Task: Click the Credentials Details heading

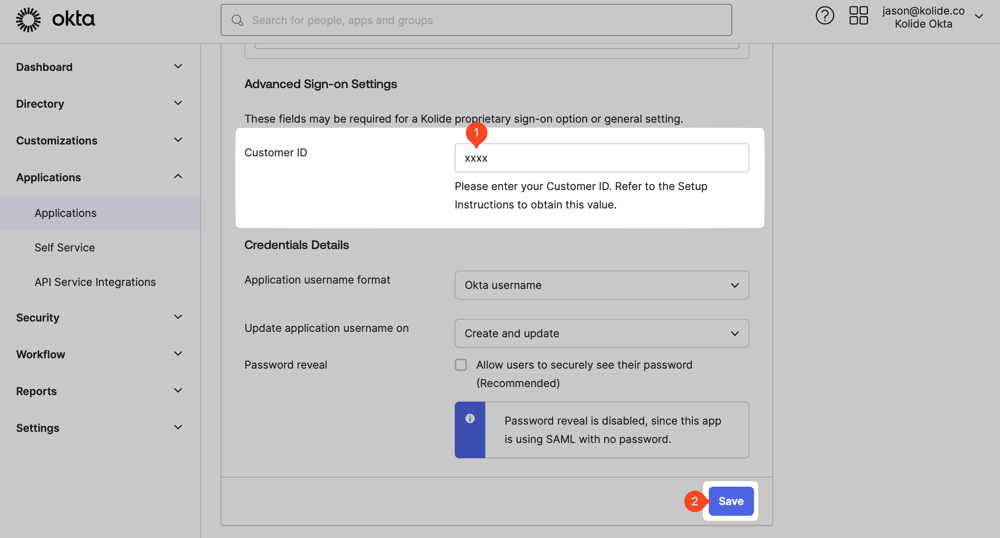Action: click(x=297, y=245)
